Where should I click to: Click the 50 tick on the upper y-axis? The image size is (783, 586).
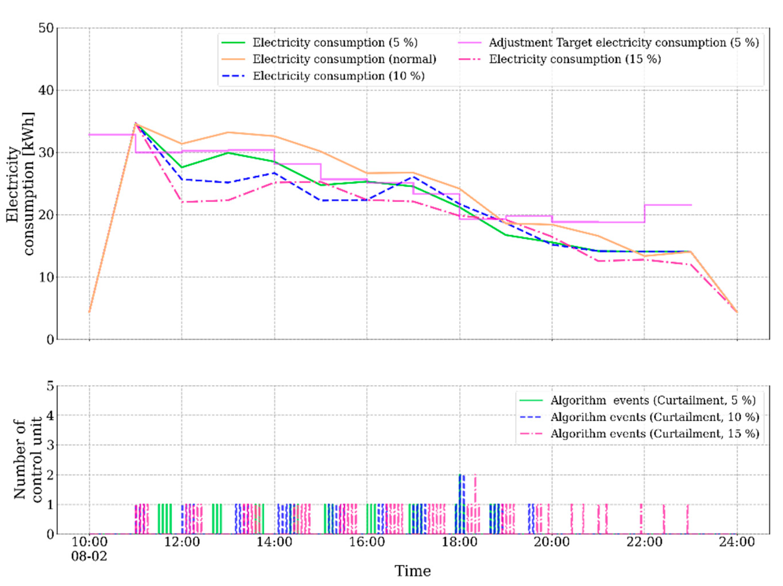(x=46, y=28)
